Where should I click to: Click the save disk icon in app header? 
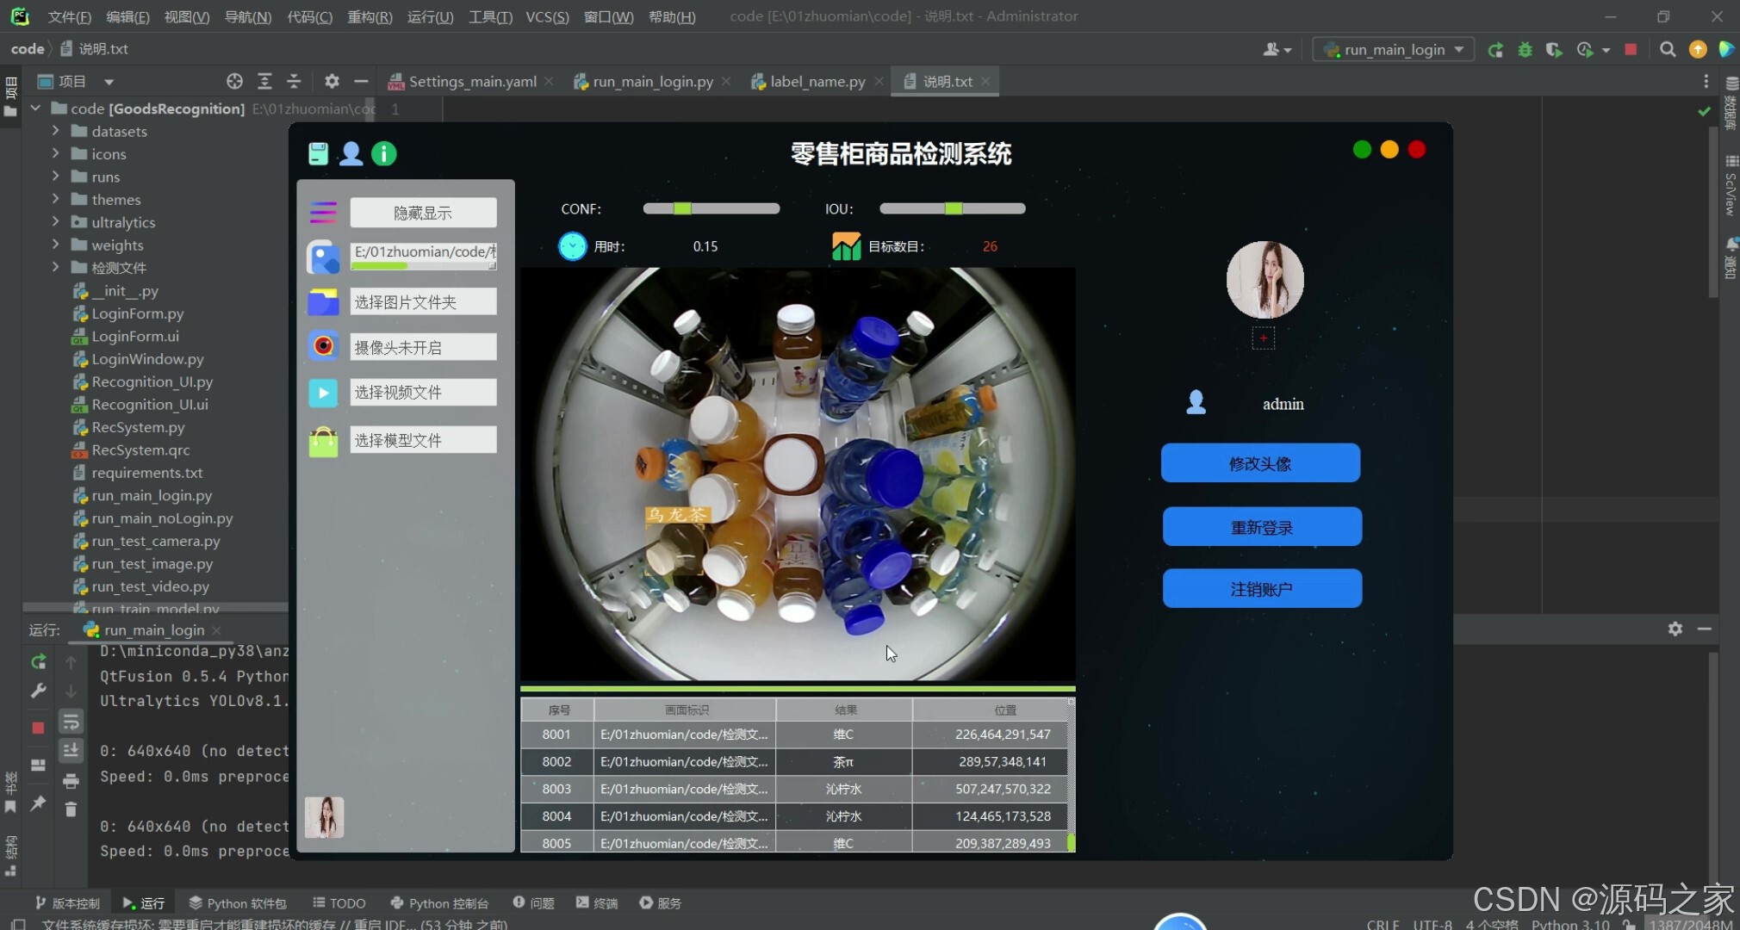point(318,153)
